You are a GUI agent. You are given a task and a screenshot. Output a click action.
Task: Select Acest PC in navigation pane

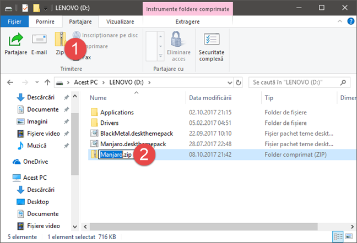click(35, 178)
